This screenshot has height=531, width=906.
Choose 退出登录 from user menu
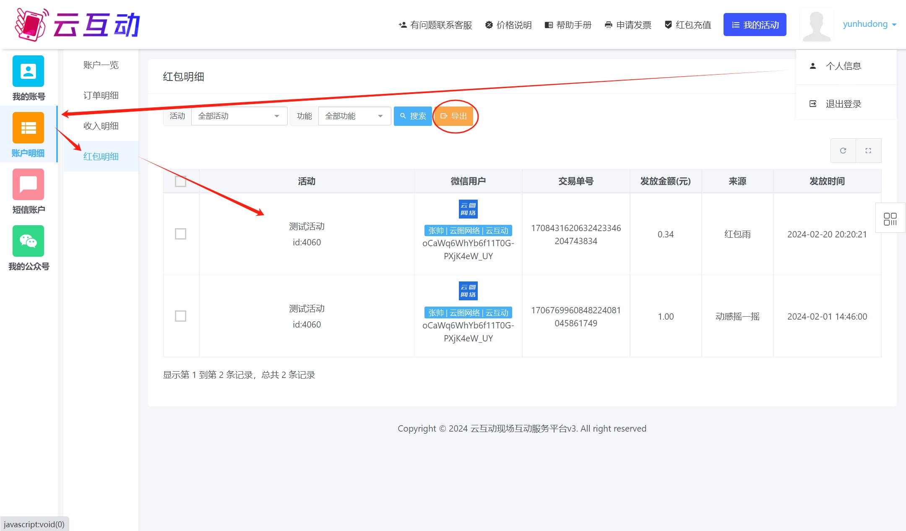843,104
